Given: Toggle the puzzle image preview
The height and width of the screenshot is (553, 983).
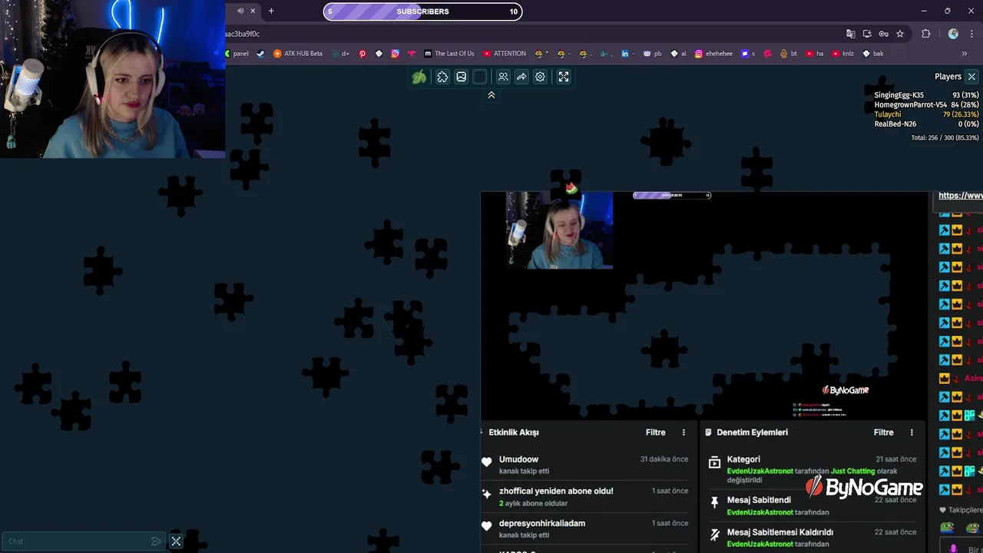Looking at the screenshot, I should tap(461, 77).
